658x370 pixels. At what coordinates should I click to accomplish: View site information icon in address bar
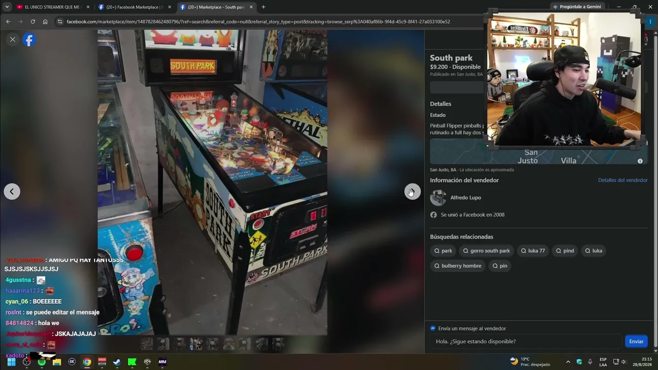[x=60, y=22]
